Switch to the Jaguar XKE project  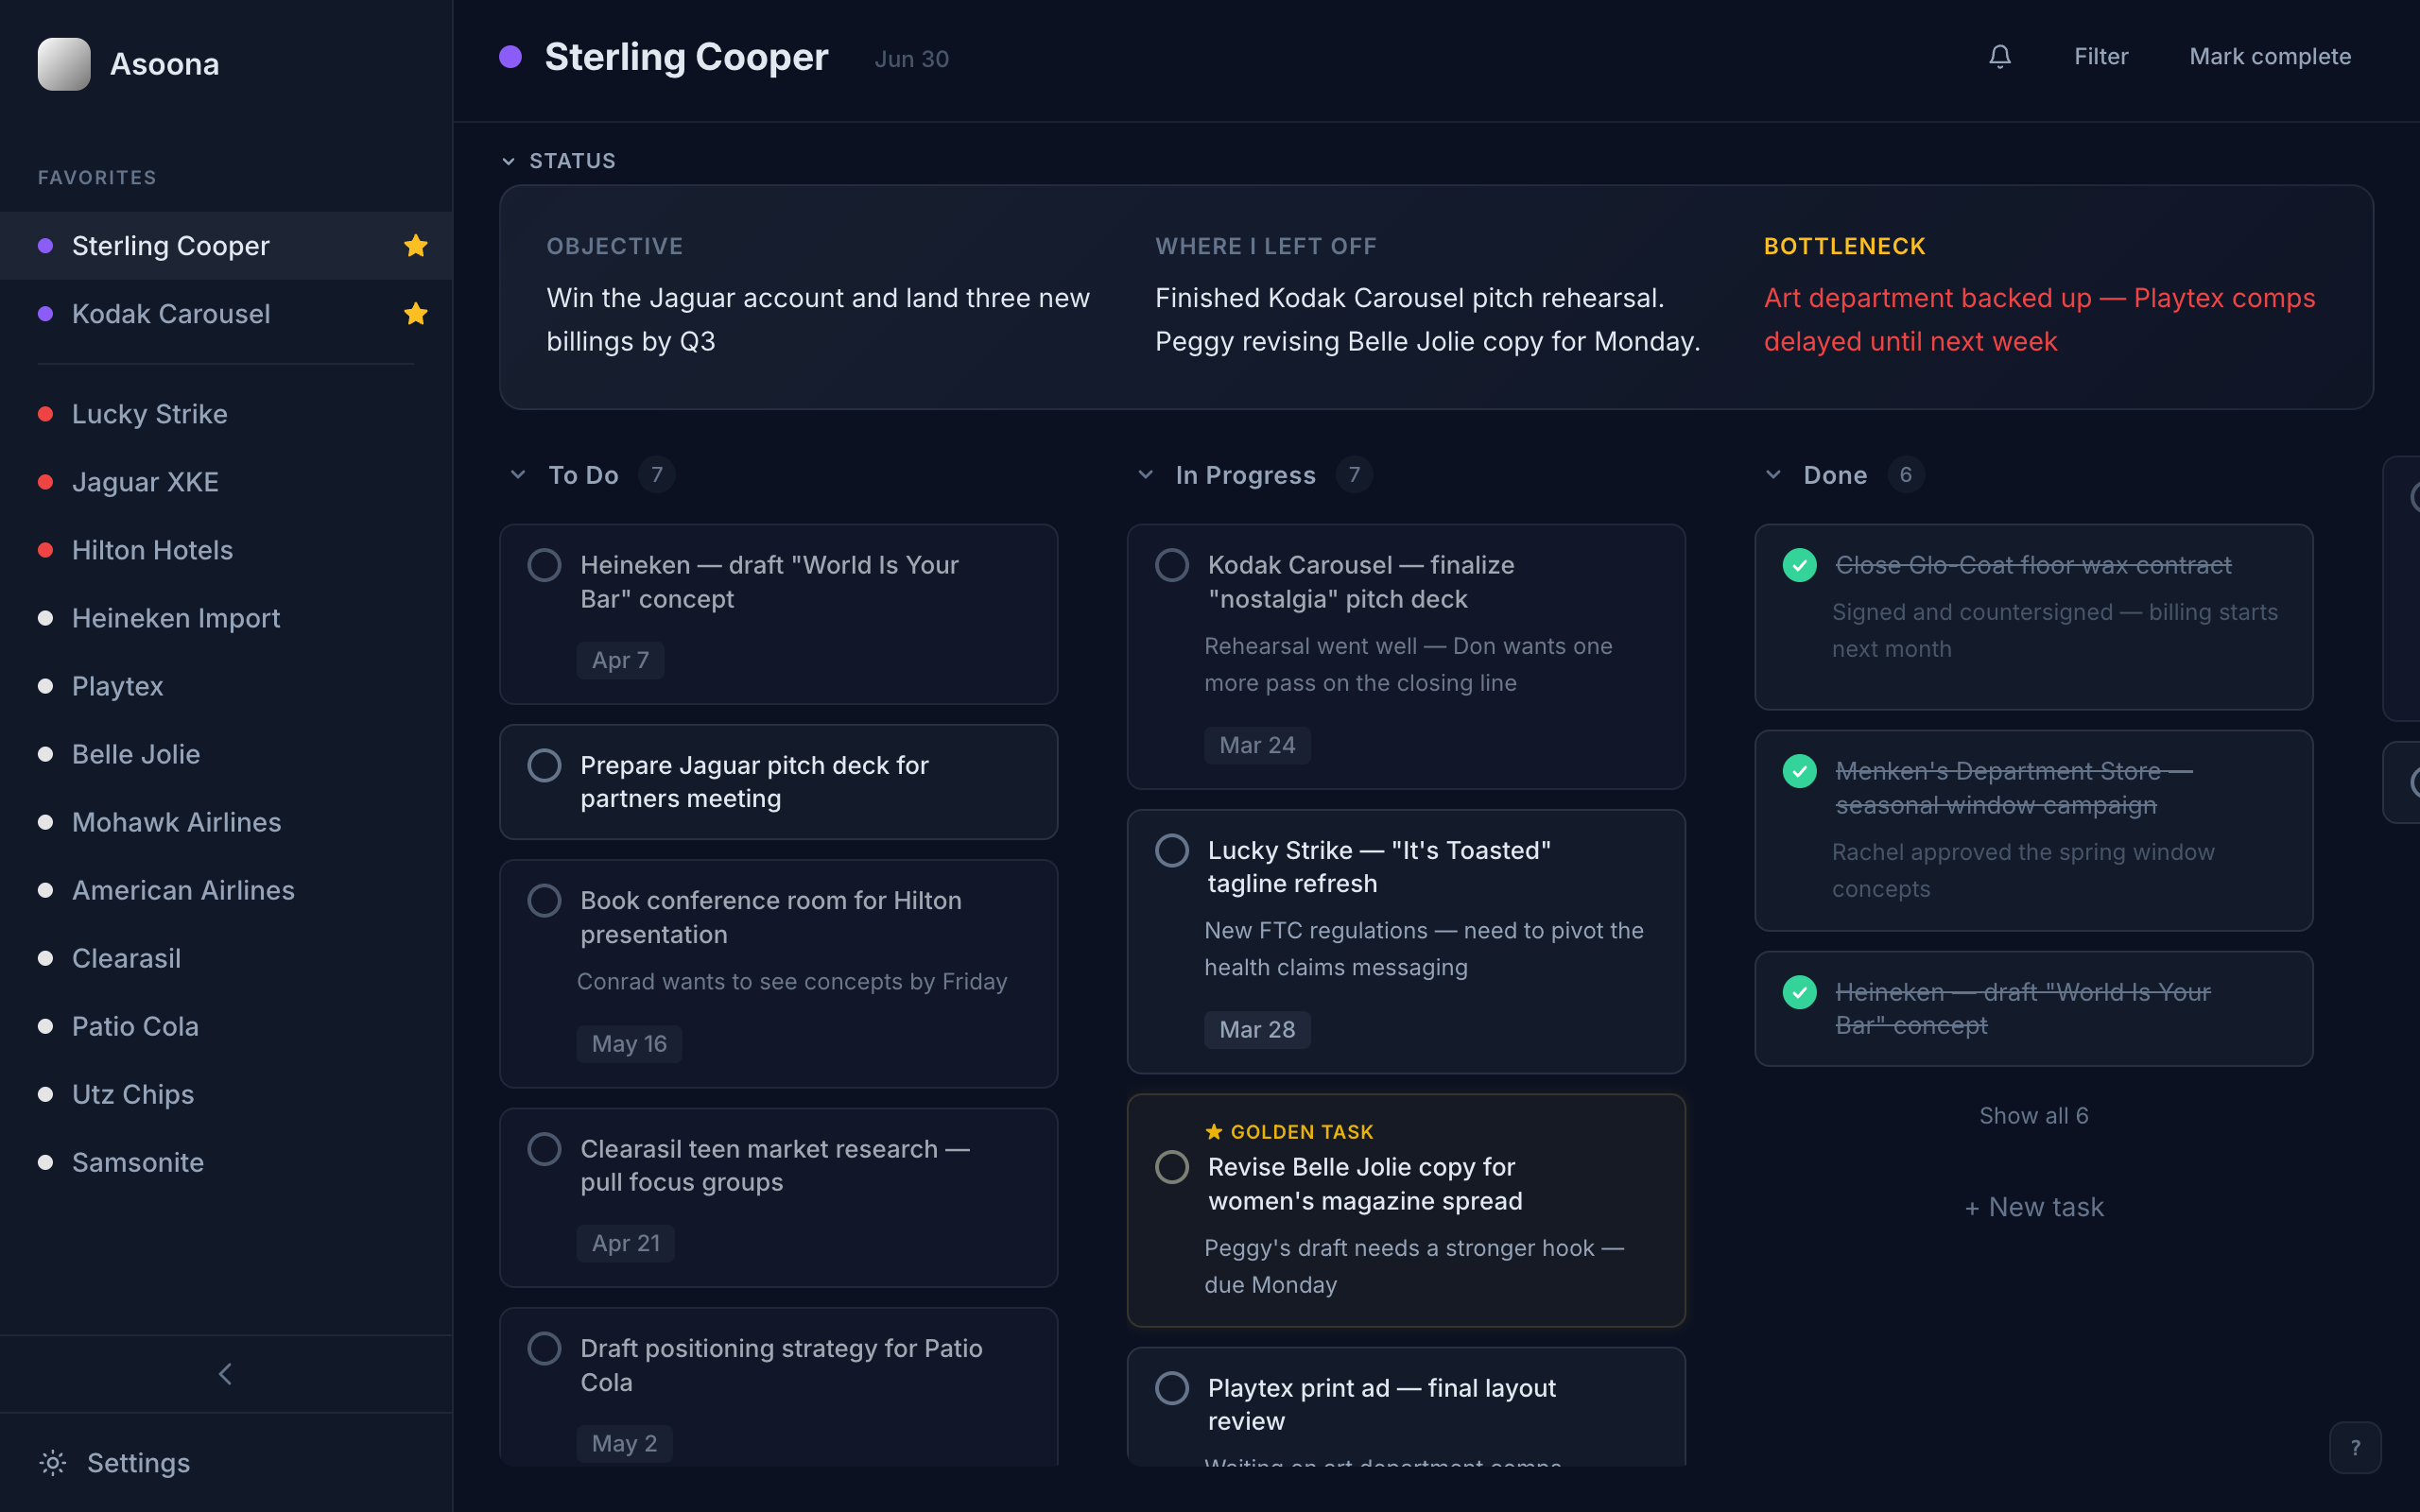tap(145, 481)
